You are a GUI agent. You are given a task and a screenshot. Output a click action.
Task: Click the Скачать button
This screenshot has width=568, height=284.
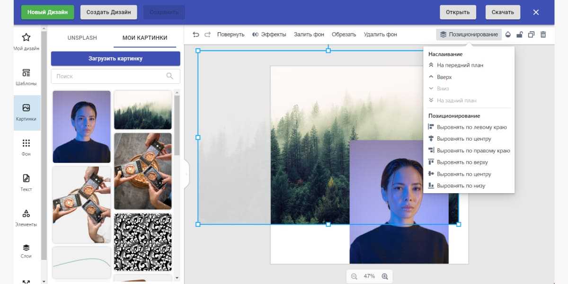click(503, 12)
